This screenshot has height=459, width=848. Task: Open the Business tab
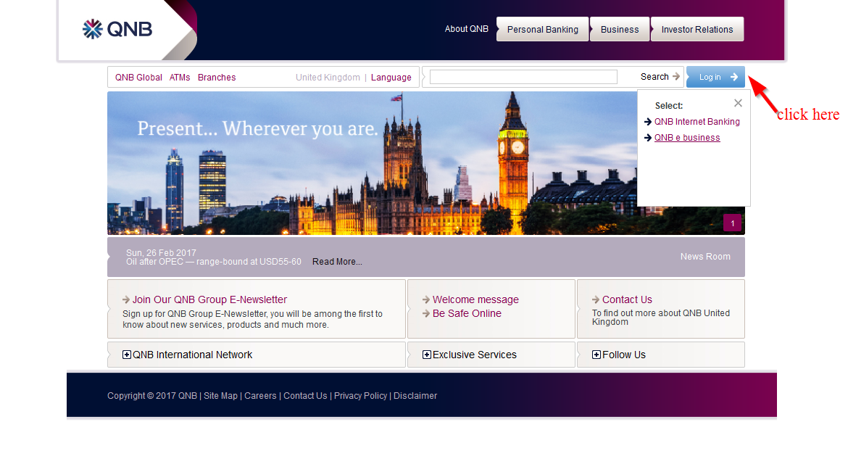click(619, 29)
